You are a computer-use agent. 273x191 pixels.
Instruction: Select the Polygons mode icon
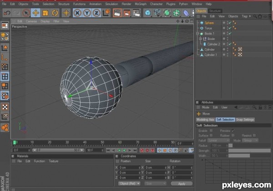point(5,86)
